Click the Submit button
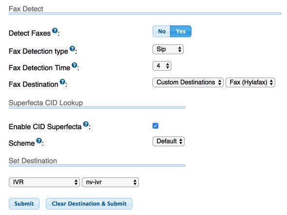The width and height of the screenshot is (287, 215). [24, 204]
